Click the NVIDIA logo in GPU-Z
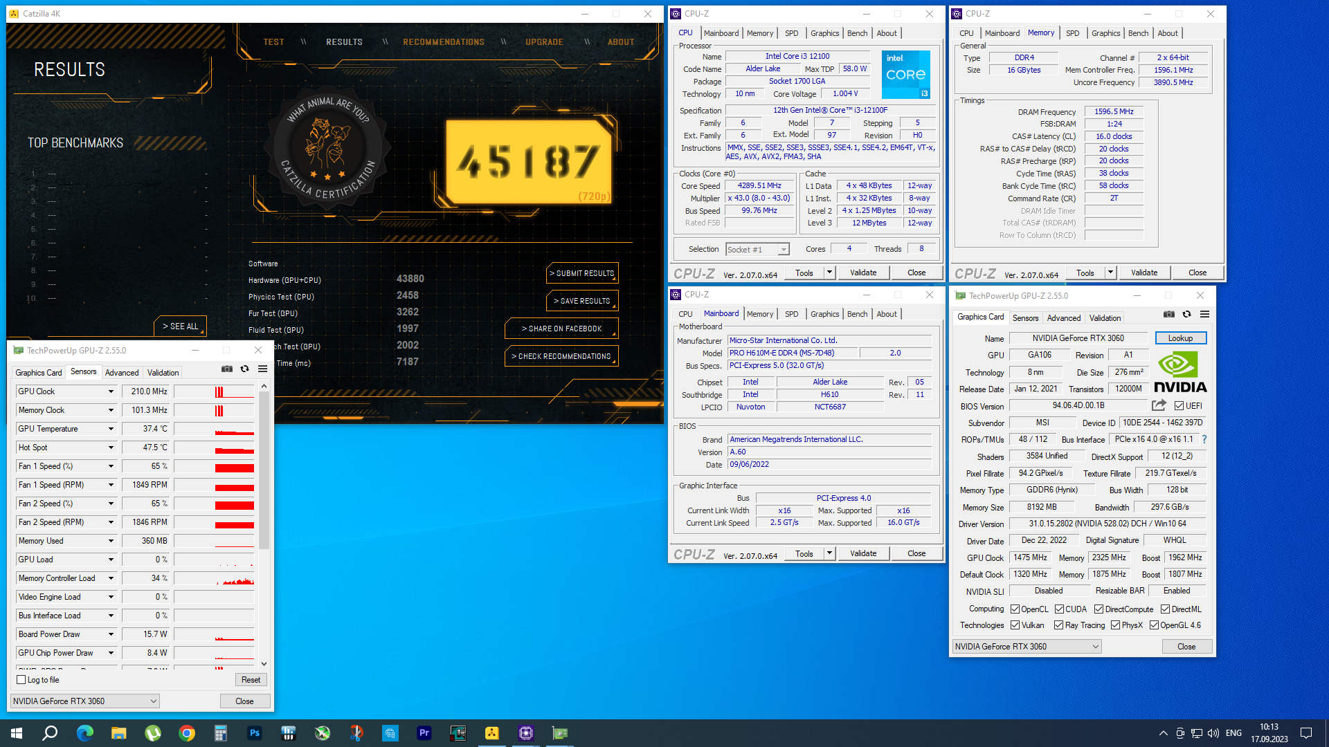Screen dimensions: 1329x747 point(1180,373)
